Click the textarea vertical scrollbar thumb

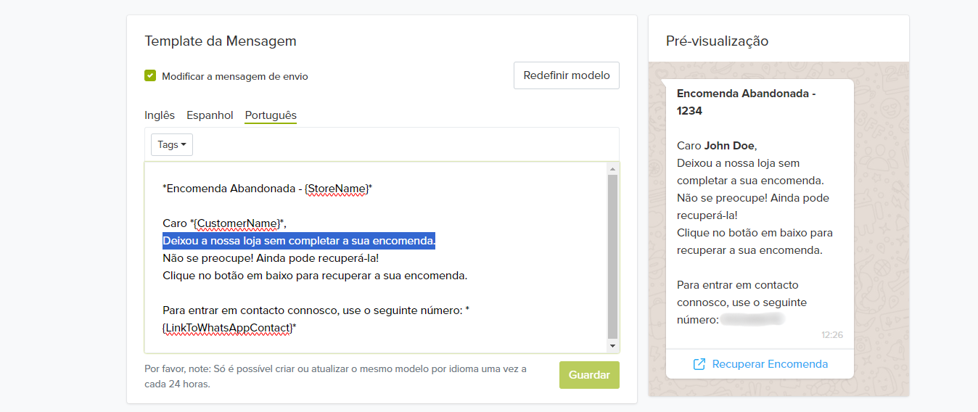pyautogui.click(x=612, y=256)
